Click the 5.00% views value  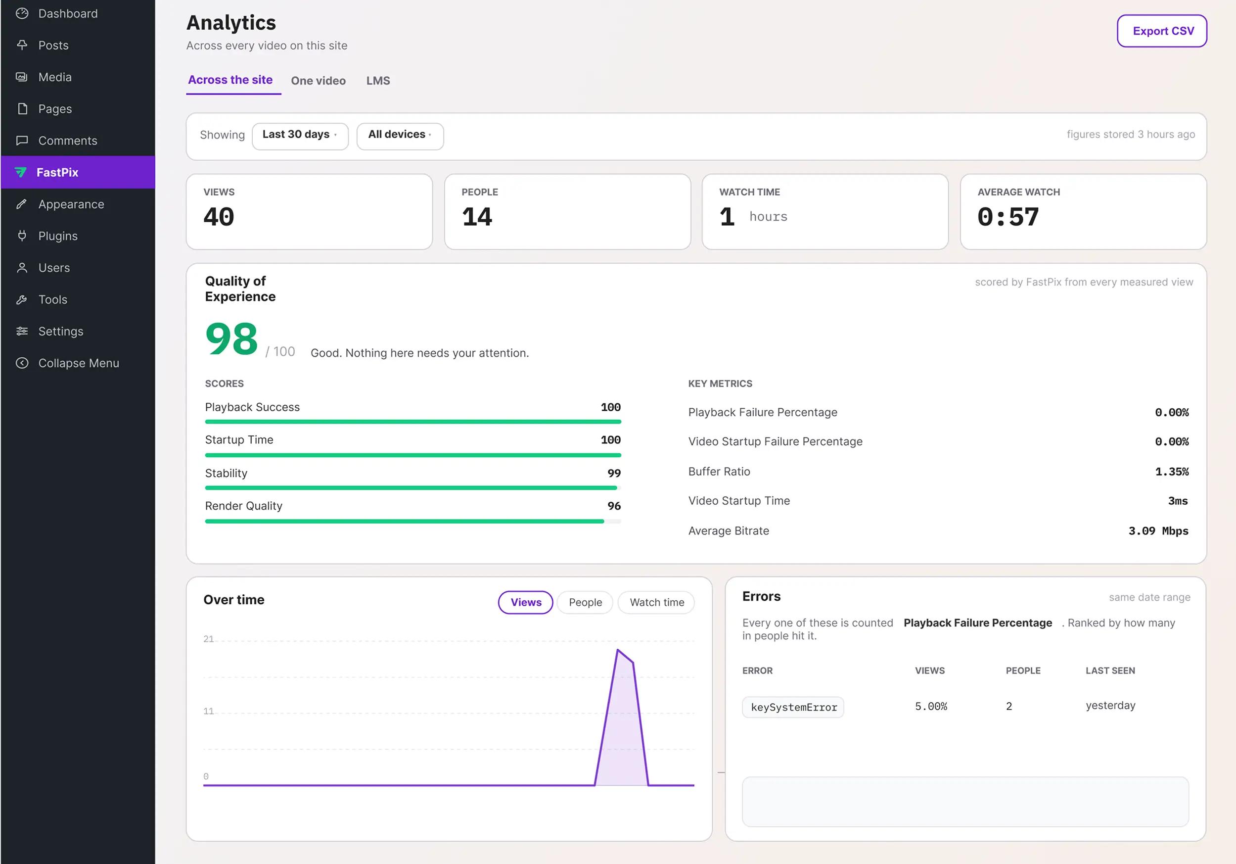tap(931, 706)
